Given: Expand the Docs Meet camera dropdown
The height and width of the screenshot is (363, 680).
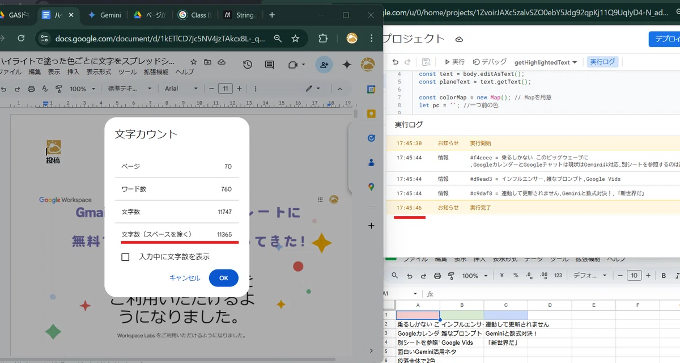Looking at the screenshot, I should 304,65.
